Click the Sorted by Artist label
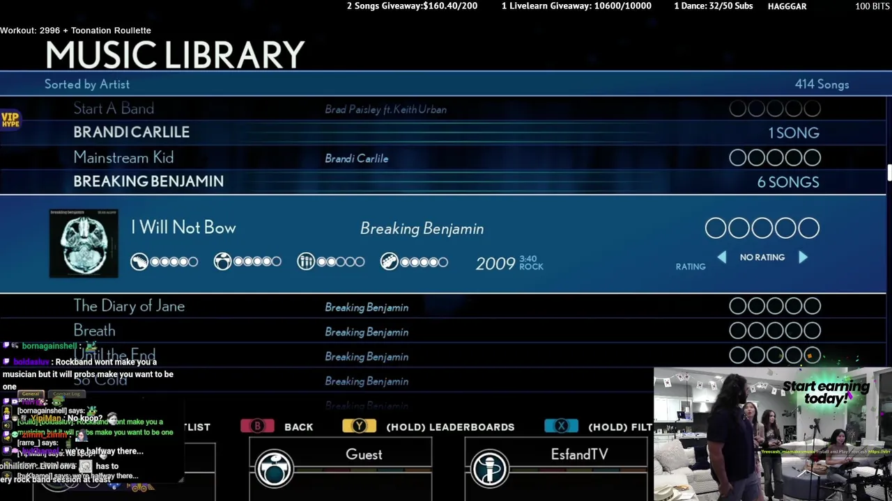This screenshot has width=892, height=501. point(87,84)
